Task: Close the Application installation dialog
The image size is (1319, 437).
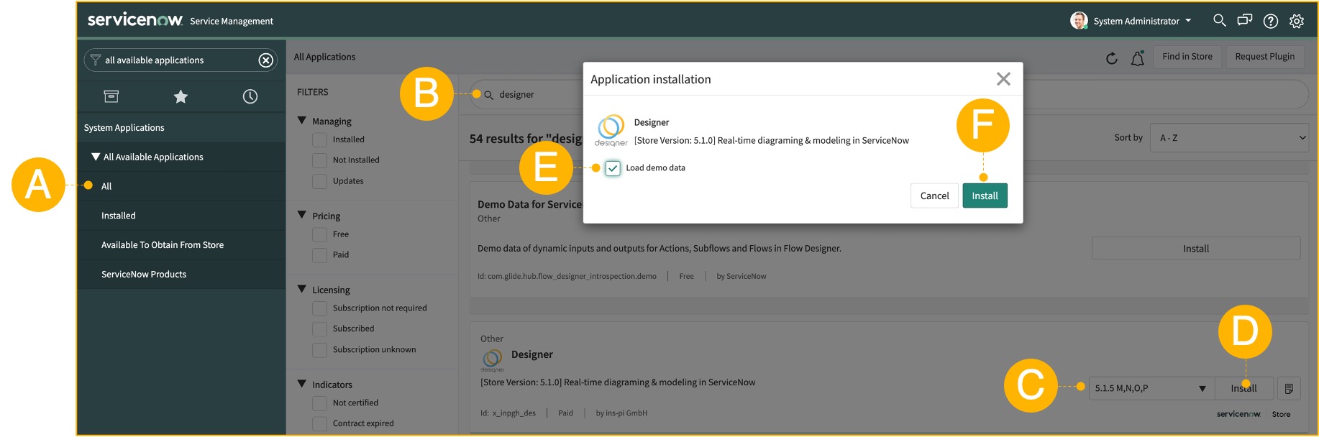Action: [x=1003, y=79]
